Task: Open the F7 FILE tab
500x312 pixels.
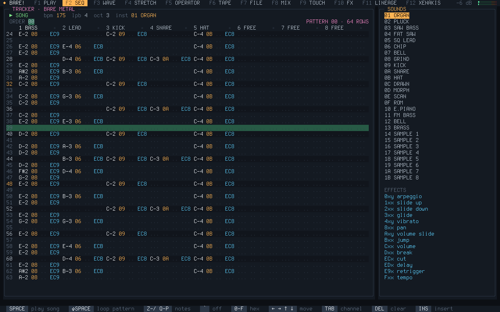Action: tap(252, 3)
